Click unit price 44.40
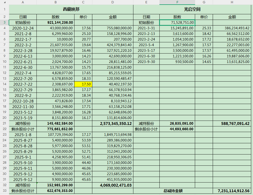253x195 pixels. click(83, 163)
